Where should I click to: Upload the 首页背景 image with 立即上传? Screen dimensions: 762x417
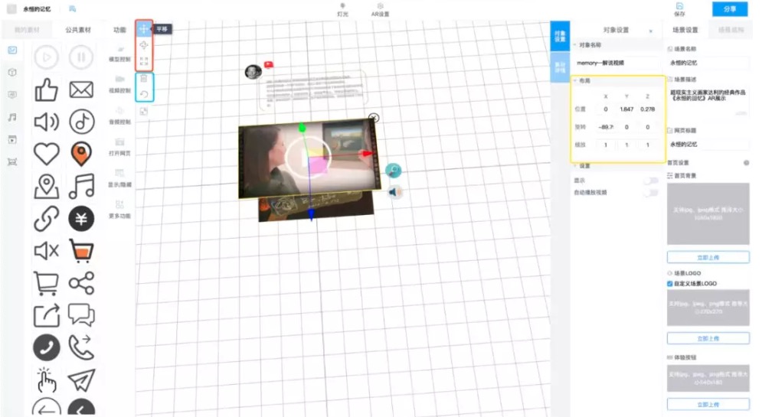[708, 257]
